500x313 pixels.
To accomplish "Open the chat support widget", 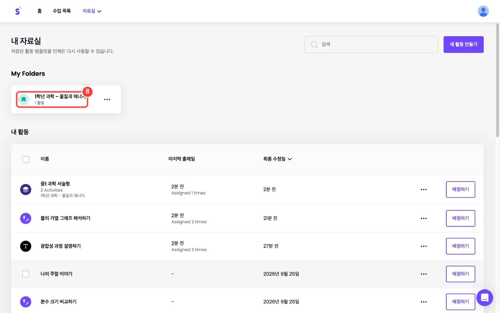I will tap(485, 298).
